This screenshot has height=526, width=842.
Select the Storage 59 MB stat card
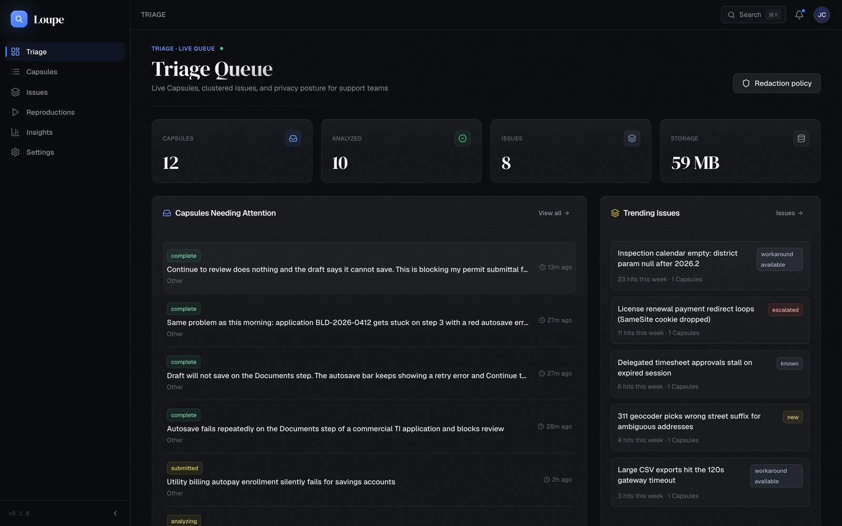click(740, 151)
